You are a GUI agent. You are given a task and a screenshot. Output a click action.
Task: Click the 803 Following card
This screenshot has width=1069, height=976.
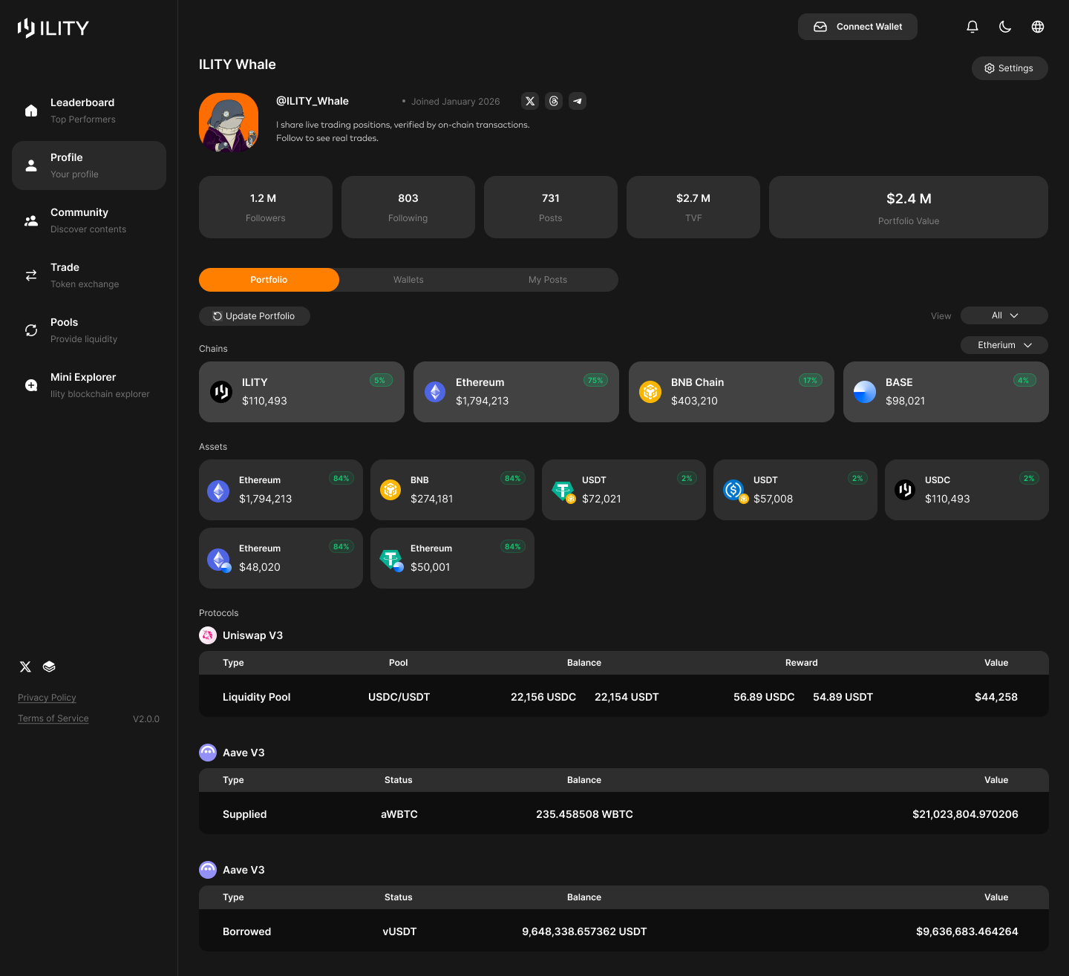click(408, 207)
